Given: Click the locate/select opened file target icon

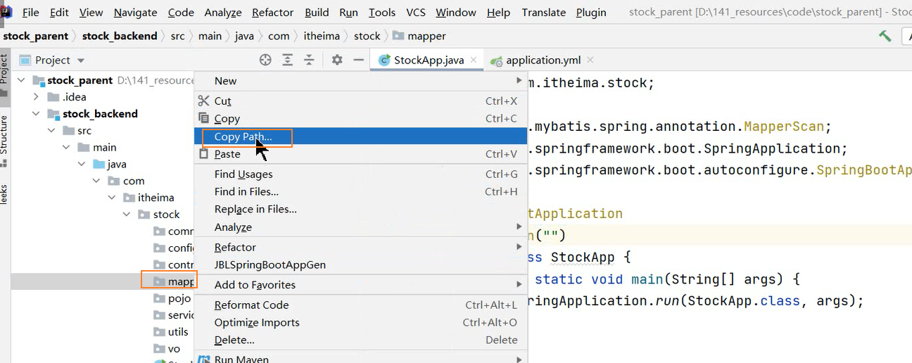Looking at the screenshot, I should pyautogui.click(x=265, y=60).
